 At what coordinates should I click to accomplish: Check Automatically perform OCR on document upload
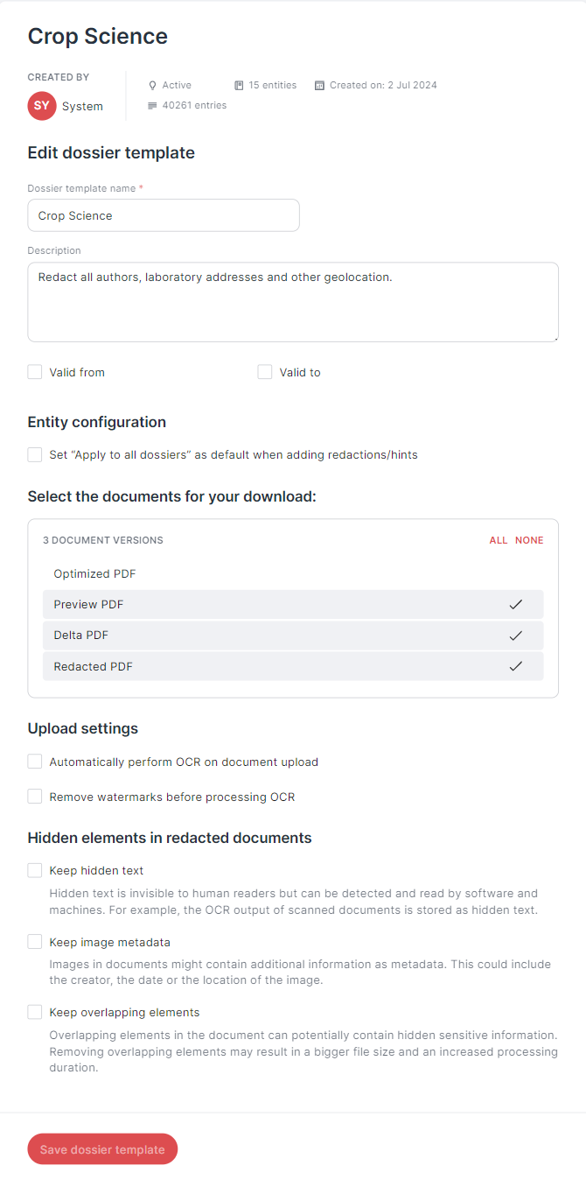35,762
